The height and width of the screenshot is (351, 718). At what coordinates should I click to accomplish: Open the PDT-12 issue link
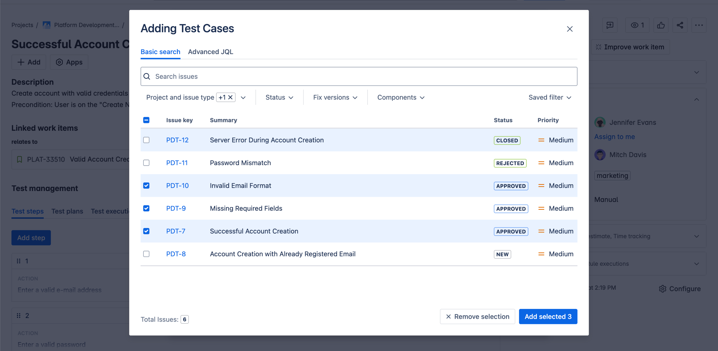click(x=177, y=140)
